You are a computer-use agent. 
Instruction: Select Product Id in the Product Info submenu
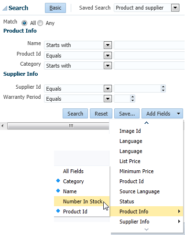pos(82,211)
